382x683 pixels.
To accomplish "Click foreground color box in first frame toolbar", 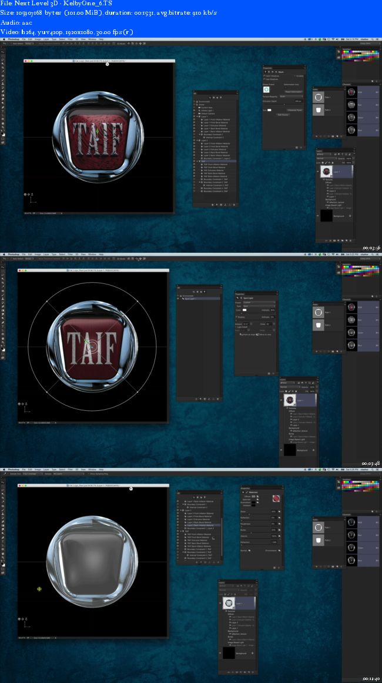I will coord(2,134).
